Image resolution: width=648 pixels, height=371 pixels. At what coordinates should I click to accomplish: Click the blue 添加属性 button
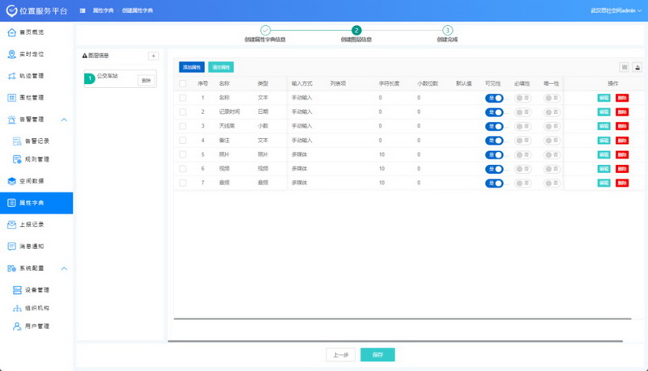[x=192, y=67]
